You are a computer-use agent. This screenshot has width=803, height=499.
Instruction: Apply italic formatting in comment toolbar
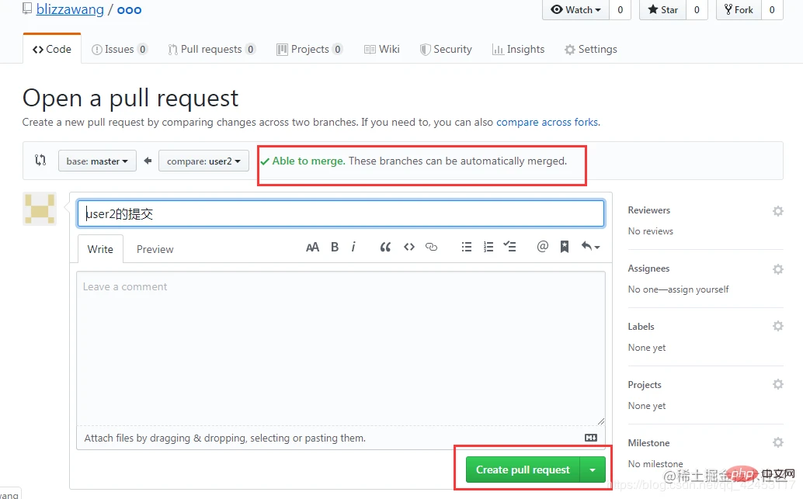pyautogui.click(x=353, y=247)
